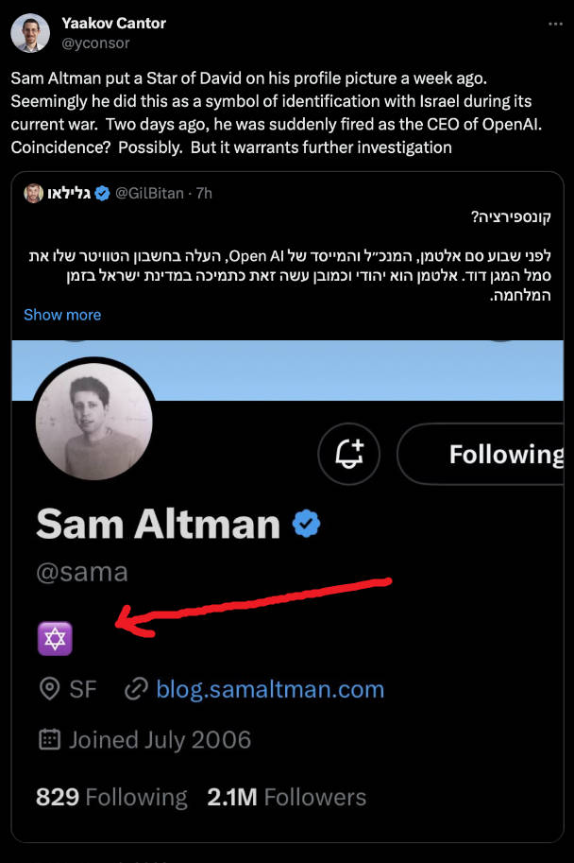Click the location pin icon beside SF
This screenshot has height=863, width=574.
[49, 689]
